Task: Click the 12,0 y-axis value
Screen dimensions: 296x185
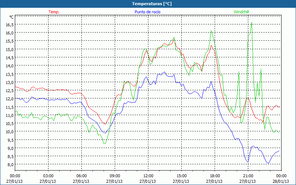Action: (10, 98)
